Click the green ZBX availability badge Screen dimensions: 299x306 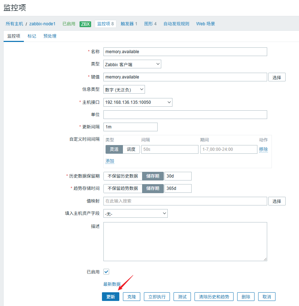tap(85, 24)
